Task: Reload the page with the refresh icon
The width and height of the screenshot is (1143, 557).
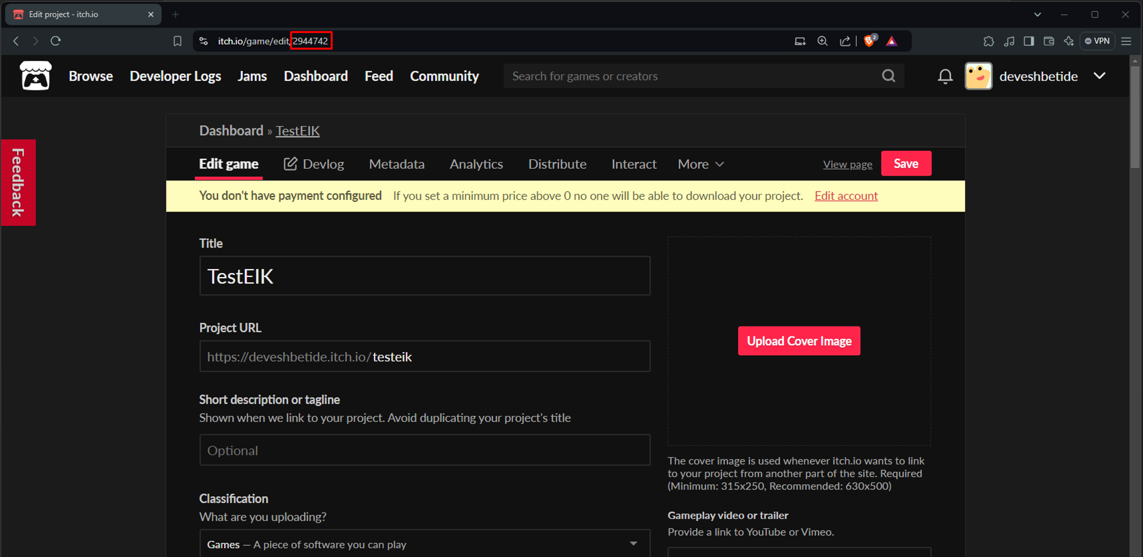Action: click(55, 41)
